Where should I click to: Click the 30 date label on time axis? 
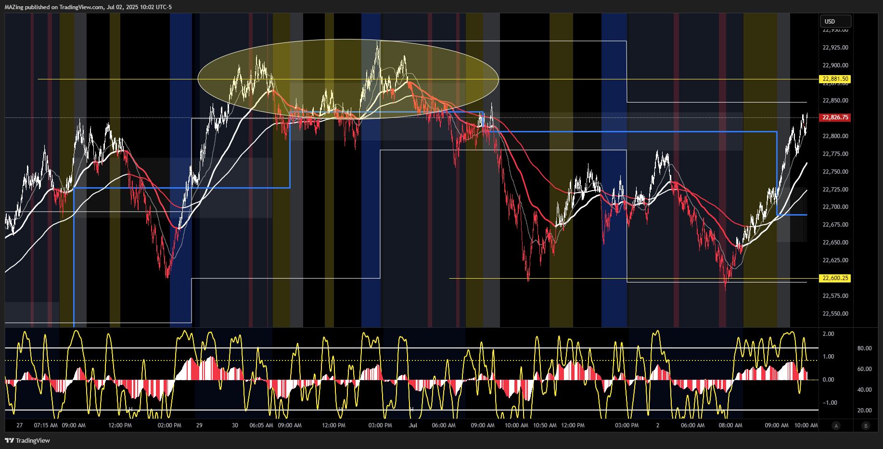[235, 425]
